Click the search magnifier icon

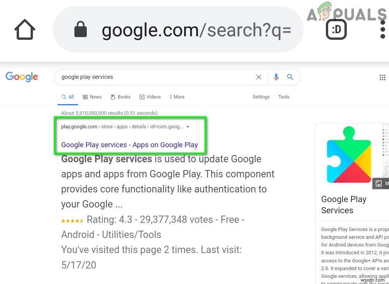click(x=290, y=77)
